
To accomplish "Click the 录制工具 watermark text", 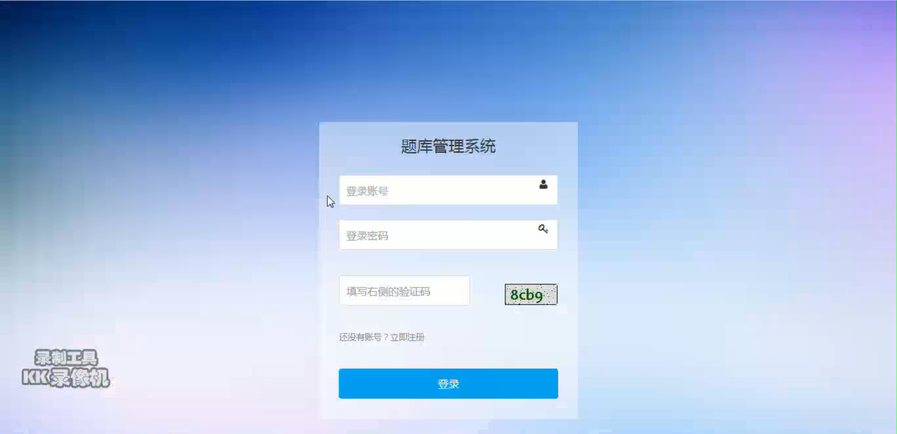I will tap(66, 358).
